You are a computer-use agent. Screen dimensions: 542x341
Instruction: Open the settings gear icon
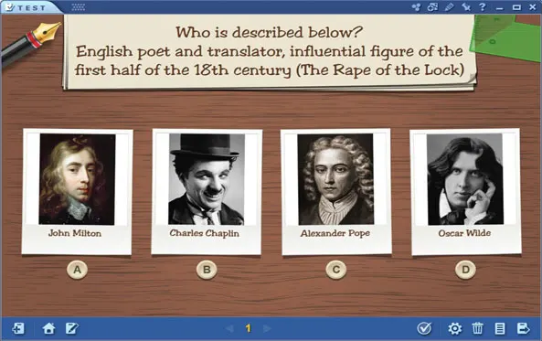(455, 328)
